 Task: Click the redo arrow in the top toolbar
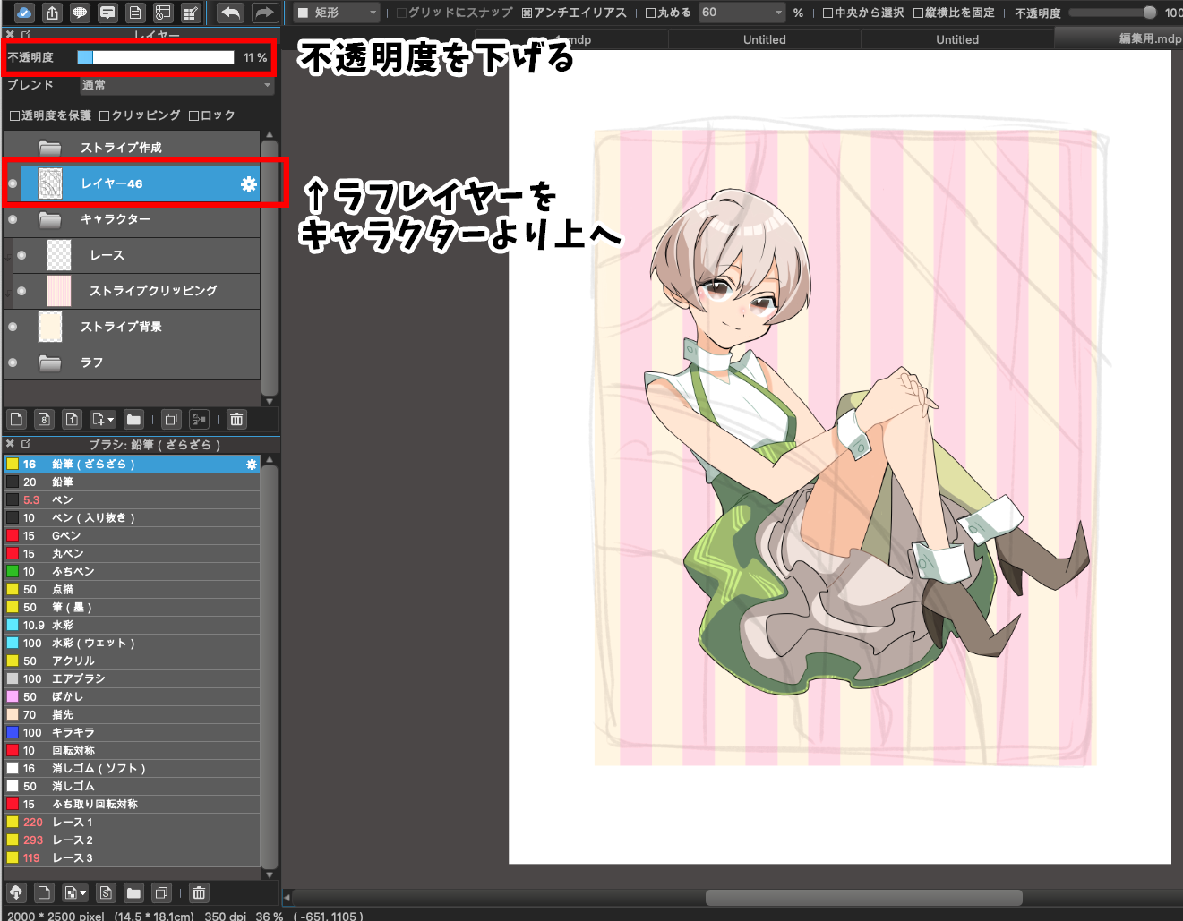click(x=264, y=13)
